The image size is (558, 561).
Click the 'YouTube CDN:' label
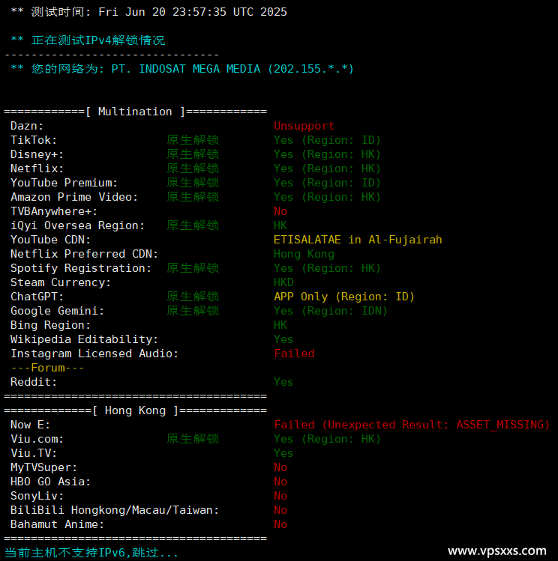pos(50,240)
